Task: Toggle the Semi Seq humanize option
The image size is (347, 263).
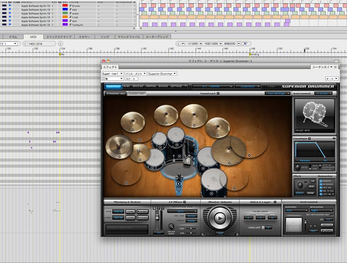Action: click(321, 188)
